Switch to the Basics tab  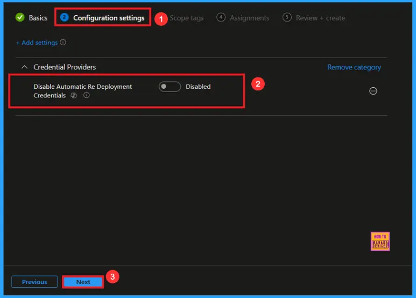point(38,18)
